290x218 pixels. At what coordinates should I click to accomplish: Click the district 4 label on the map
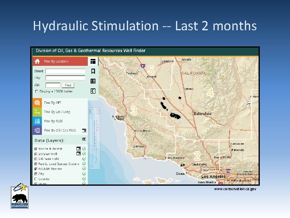(211, 92)
